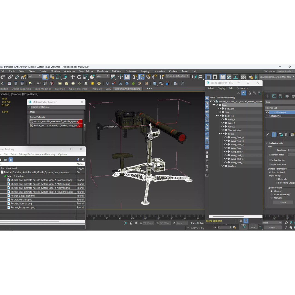The width and height of the screenshot is (295, 295).
Task: Open the Modifier List dropdown
Action: (x=280, y=108)
